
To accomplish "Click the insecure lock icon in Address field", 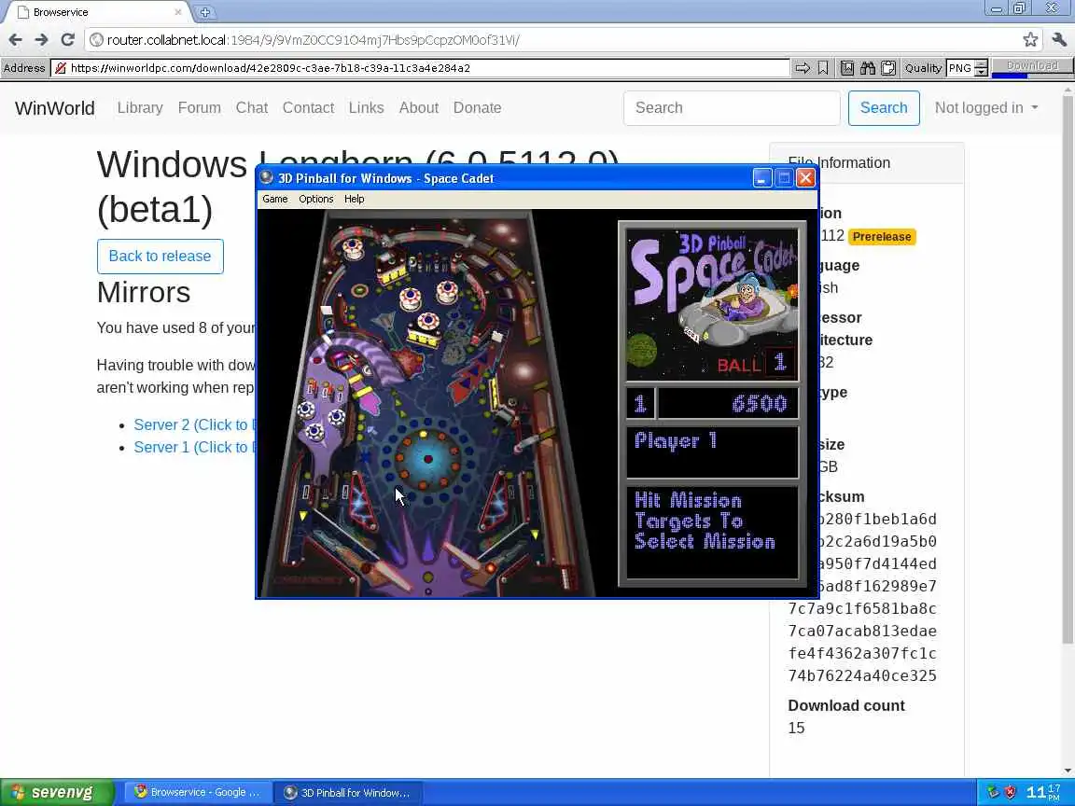I will click(61, 68).
